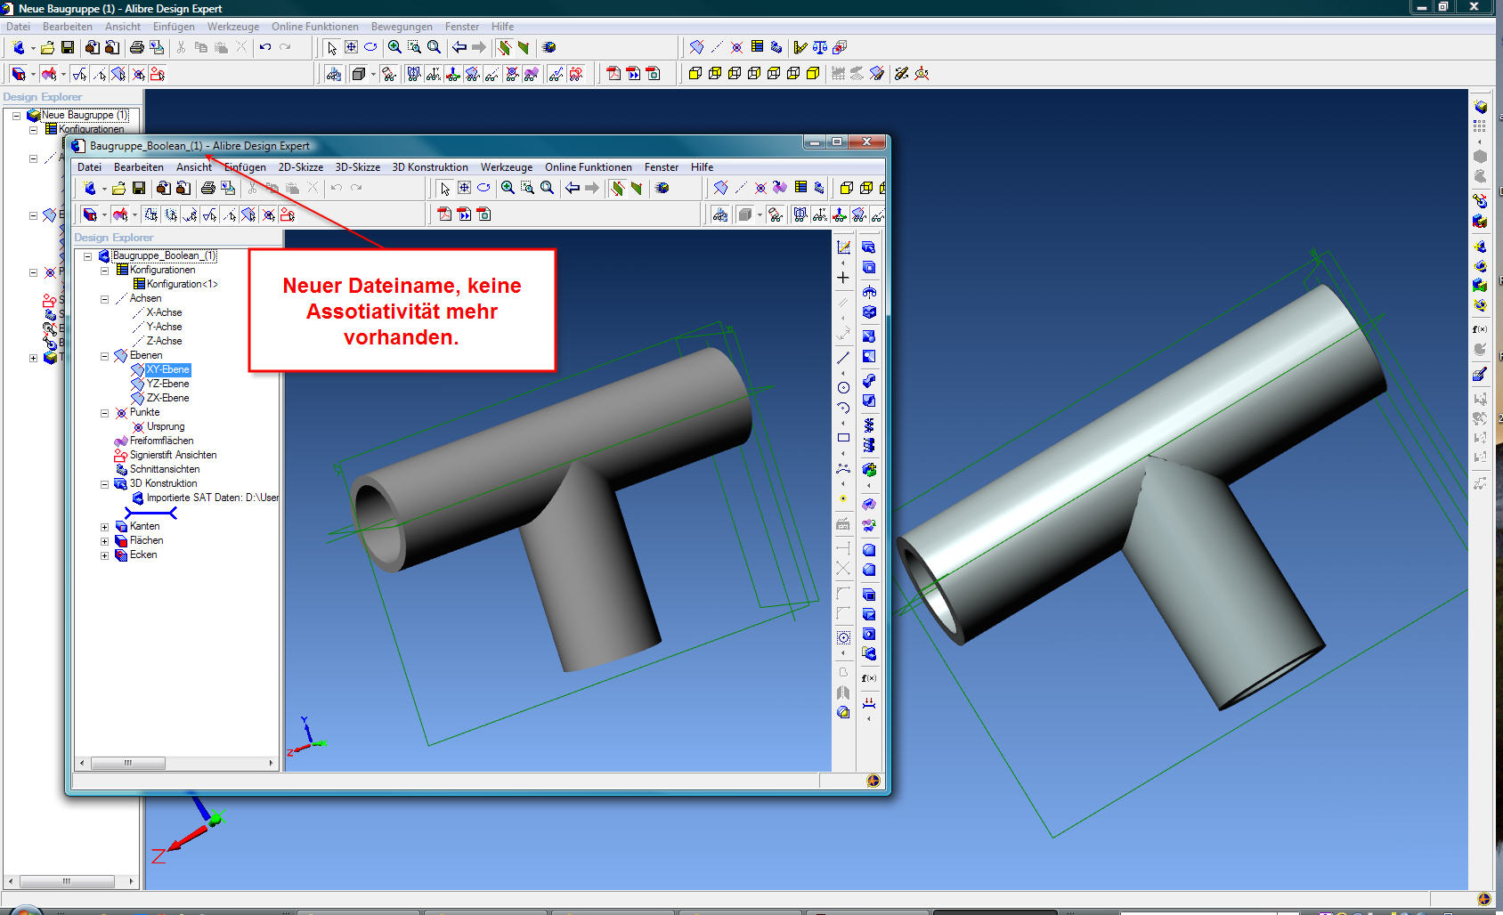The height and width of the screenshot is (915, 1503).
Task: Click Previous View blue arrow in main toolbar
Action: coord(459,47)
